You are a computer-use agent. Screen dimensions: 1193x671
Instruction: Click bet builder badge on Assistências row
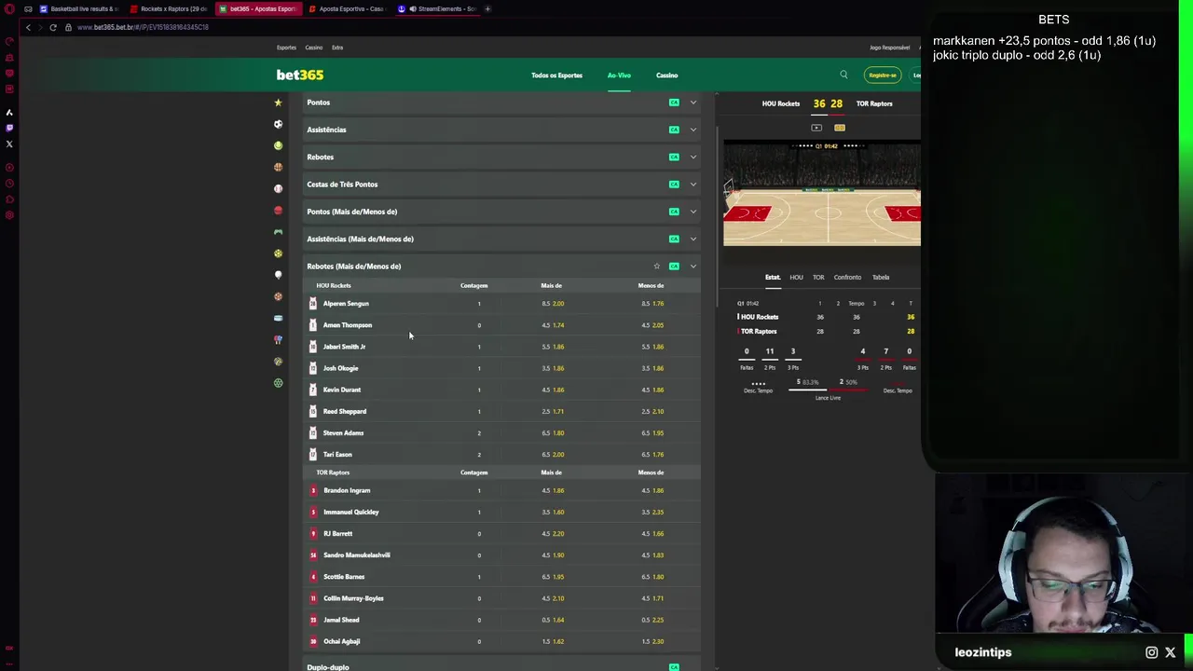(x=674, y=130)
